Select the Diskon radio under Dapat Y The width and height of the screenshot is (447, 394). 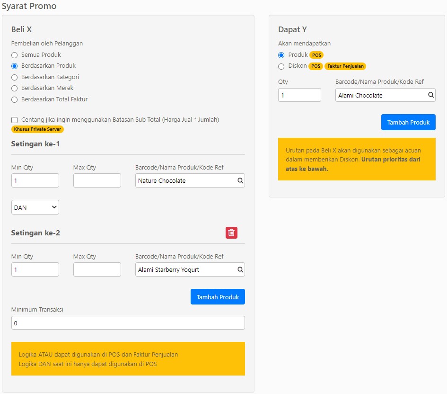[281, 66]
